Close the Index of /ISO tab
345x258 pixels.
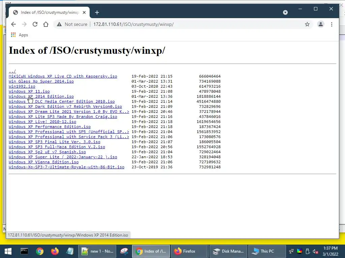pos(84,12)
